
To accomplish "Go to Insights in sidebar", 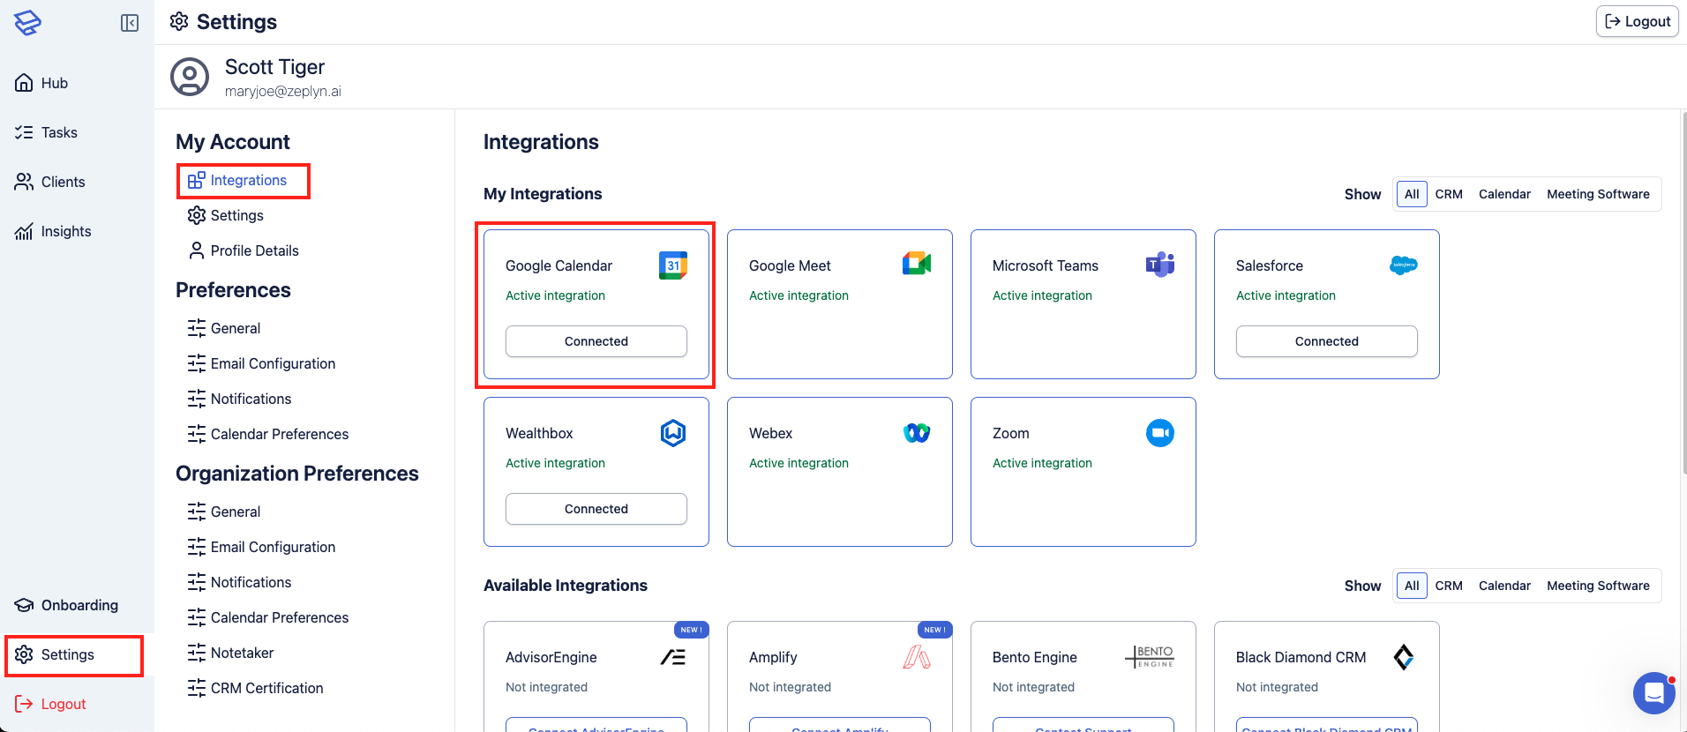I will pyautogui.click(x=65, y=231).
